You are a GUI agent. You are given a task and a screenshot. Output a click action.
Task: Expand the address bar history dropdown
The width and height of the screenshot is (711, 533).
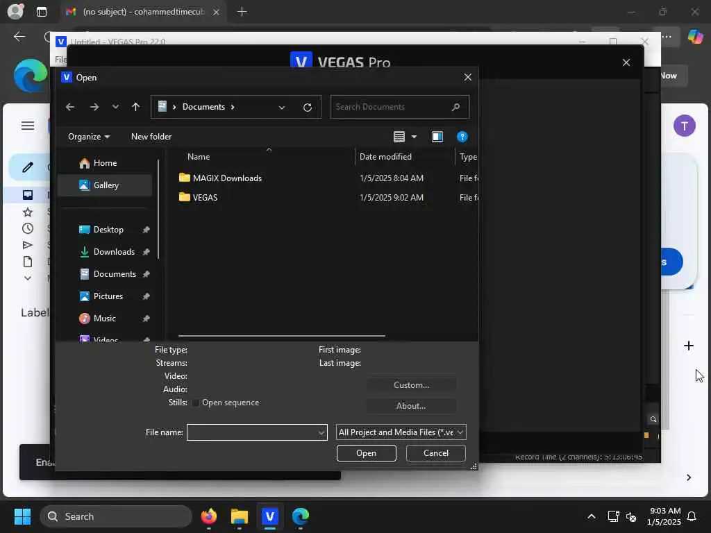click(282, 108)
